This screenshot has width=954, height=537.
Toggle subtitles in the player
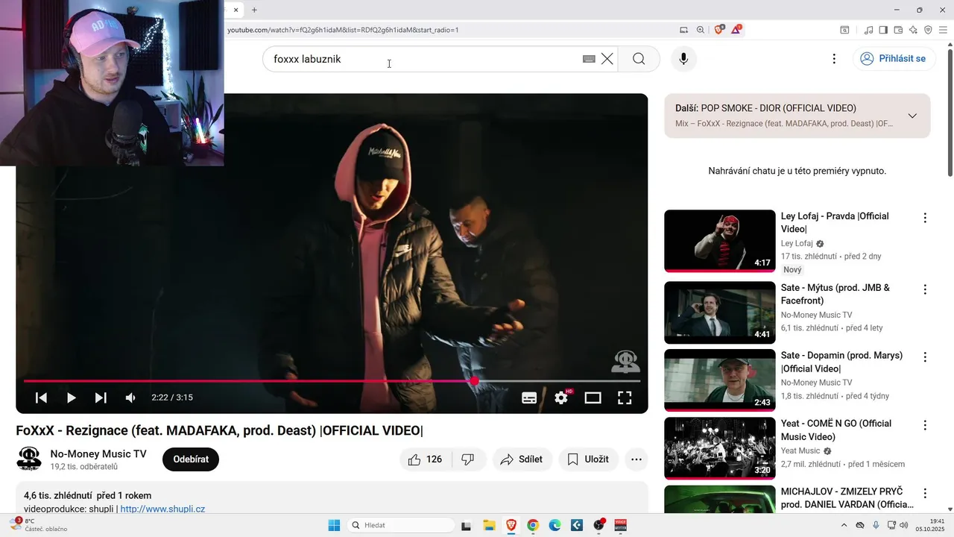pyautogui.click(x=529, y=398)
